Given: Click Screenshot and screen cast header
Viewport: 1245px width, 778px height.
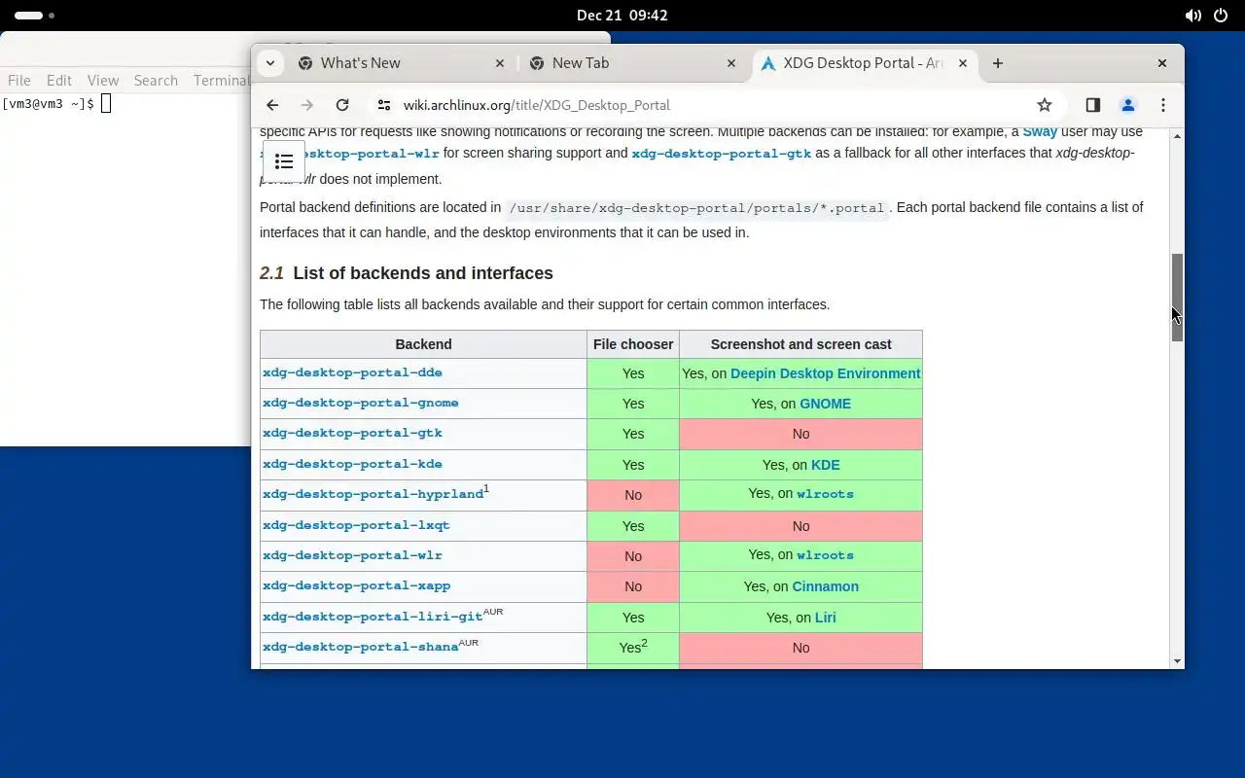Looking at the screenshot, I should point(800,344).
